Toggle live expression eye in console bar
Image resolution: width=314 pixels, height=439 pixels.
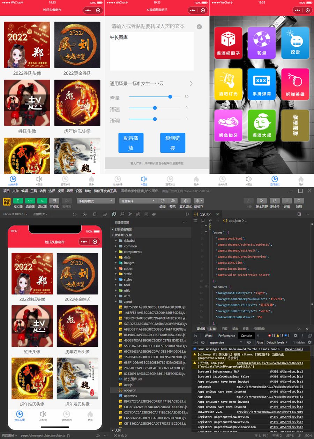click(x=249, y=342)
